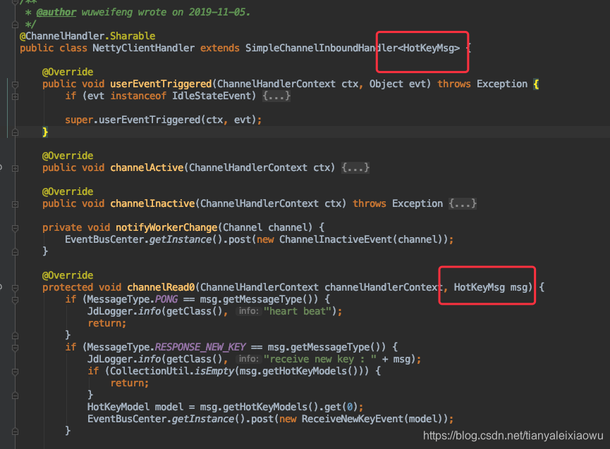Click the "heart beat" string literal
The width and height of the screenshot is (610, 449).
(x=298, y=311)
